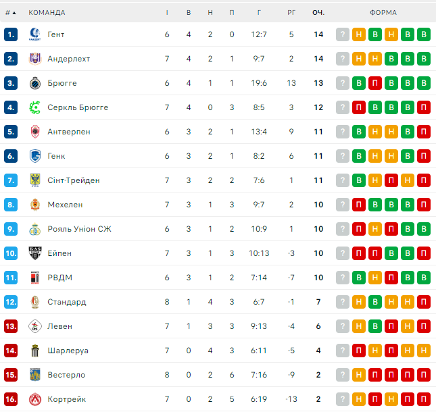The image size is (436, 412).
Task: Sort table by РГ goal difference column
Action: click(291, 12)
